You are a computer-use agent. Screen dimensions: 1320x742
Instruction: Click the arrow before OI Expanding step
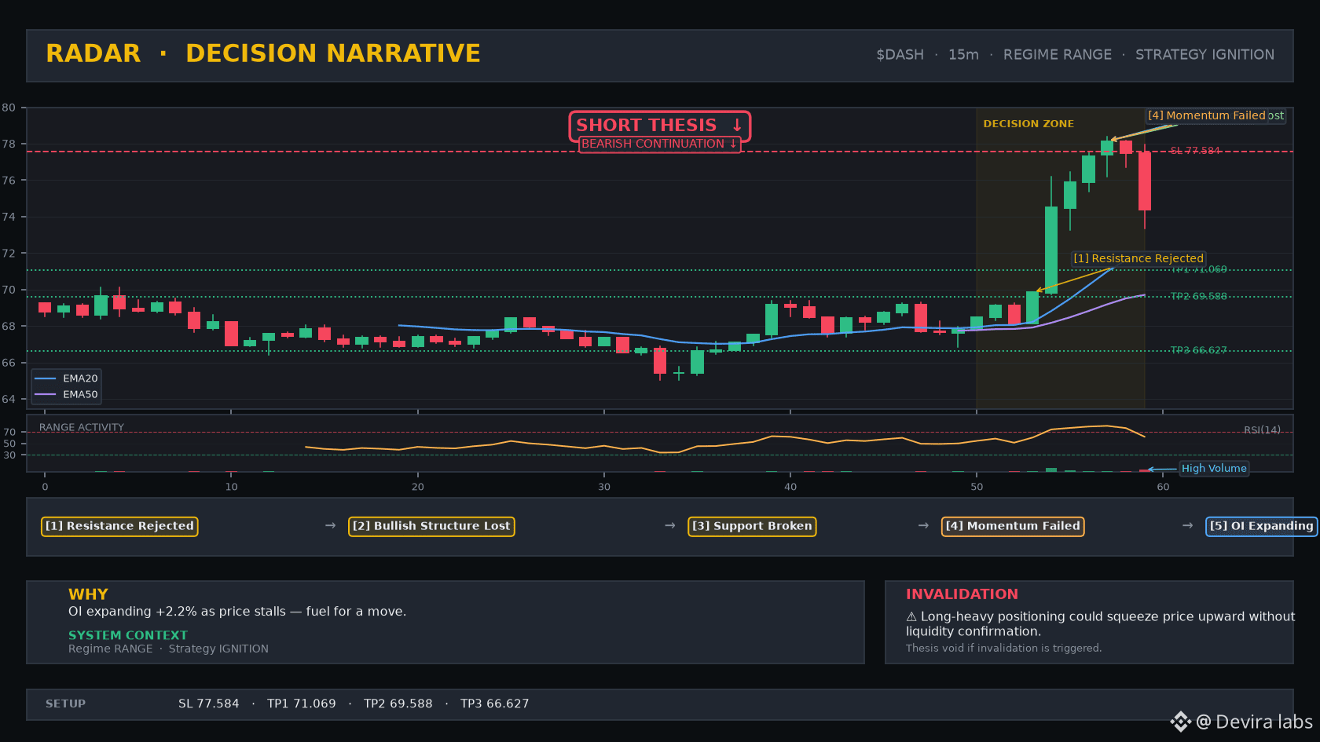[1187, 525]
